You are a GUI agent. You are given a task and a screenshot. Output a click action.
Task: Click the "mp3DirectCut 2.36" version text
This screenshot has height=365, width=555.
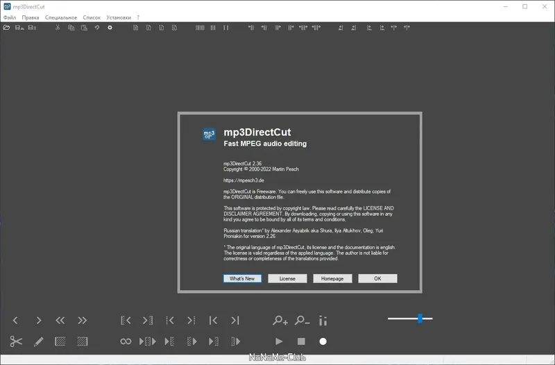coord(242,164)
